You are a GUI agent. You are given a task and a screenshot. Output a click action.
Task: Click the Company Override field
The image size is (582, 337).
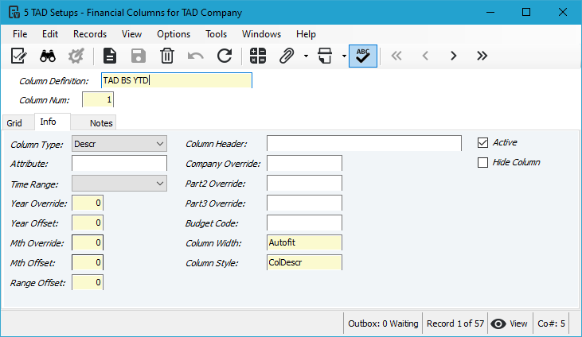click(304, 163)
